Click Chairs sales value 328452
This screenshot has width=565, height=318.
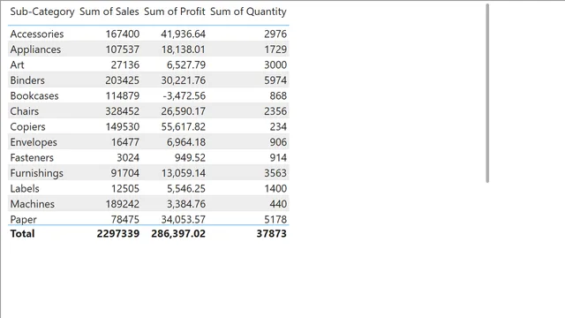click(122, 111)
